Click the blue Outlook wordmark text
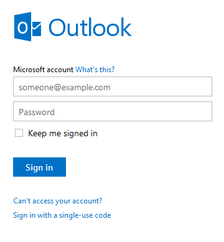The image size is (224, 242). click(90, 27)
